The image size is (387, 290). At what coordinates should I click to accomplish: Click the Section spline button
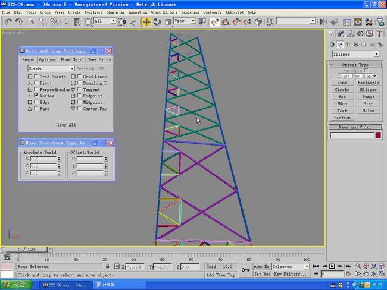[342, 118]
